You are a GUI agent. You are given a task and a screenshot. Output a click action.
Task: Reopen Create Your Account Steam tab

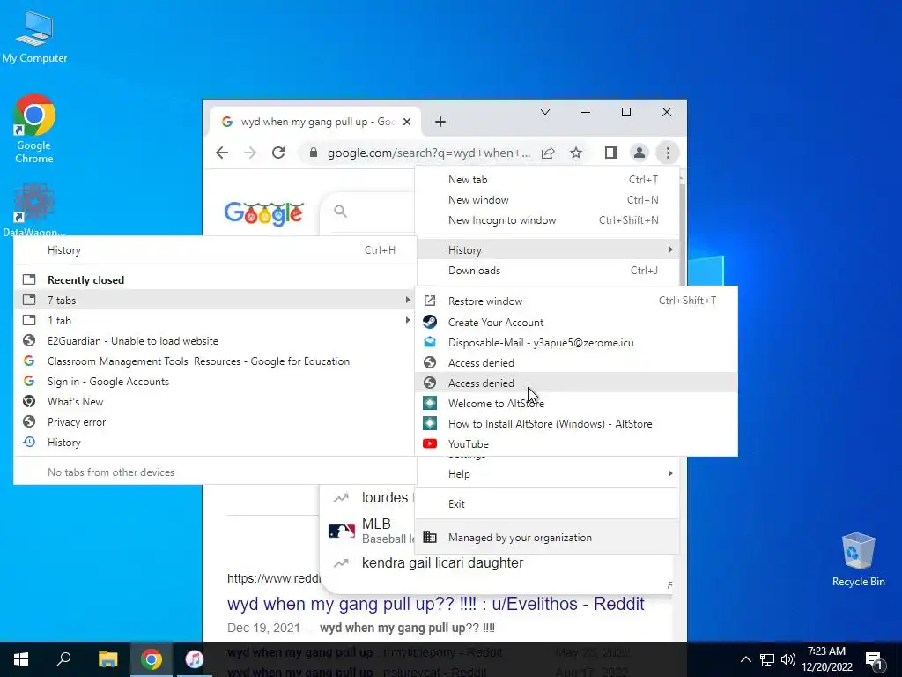[x=576, y=323]
